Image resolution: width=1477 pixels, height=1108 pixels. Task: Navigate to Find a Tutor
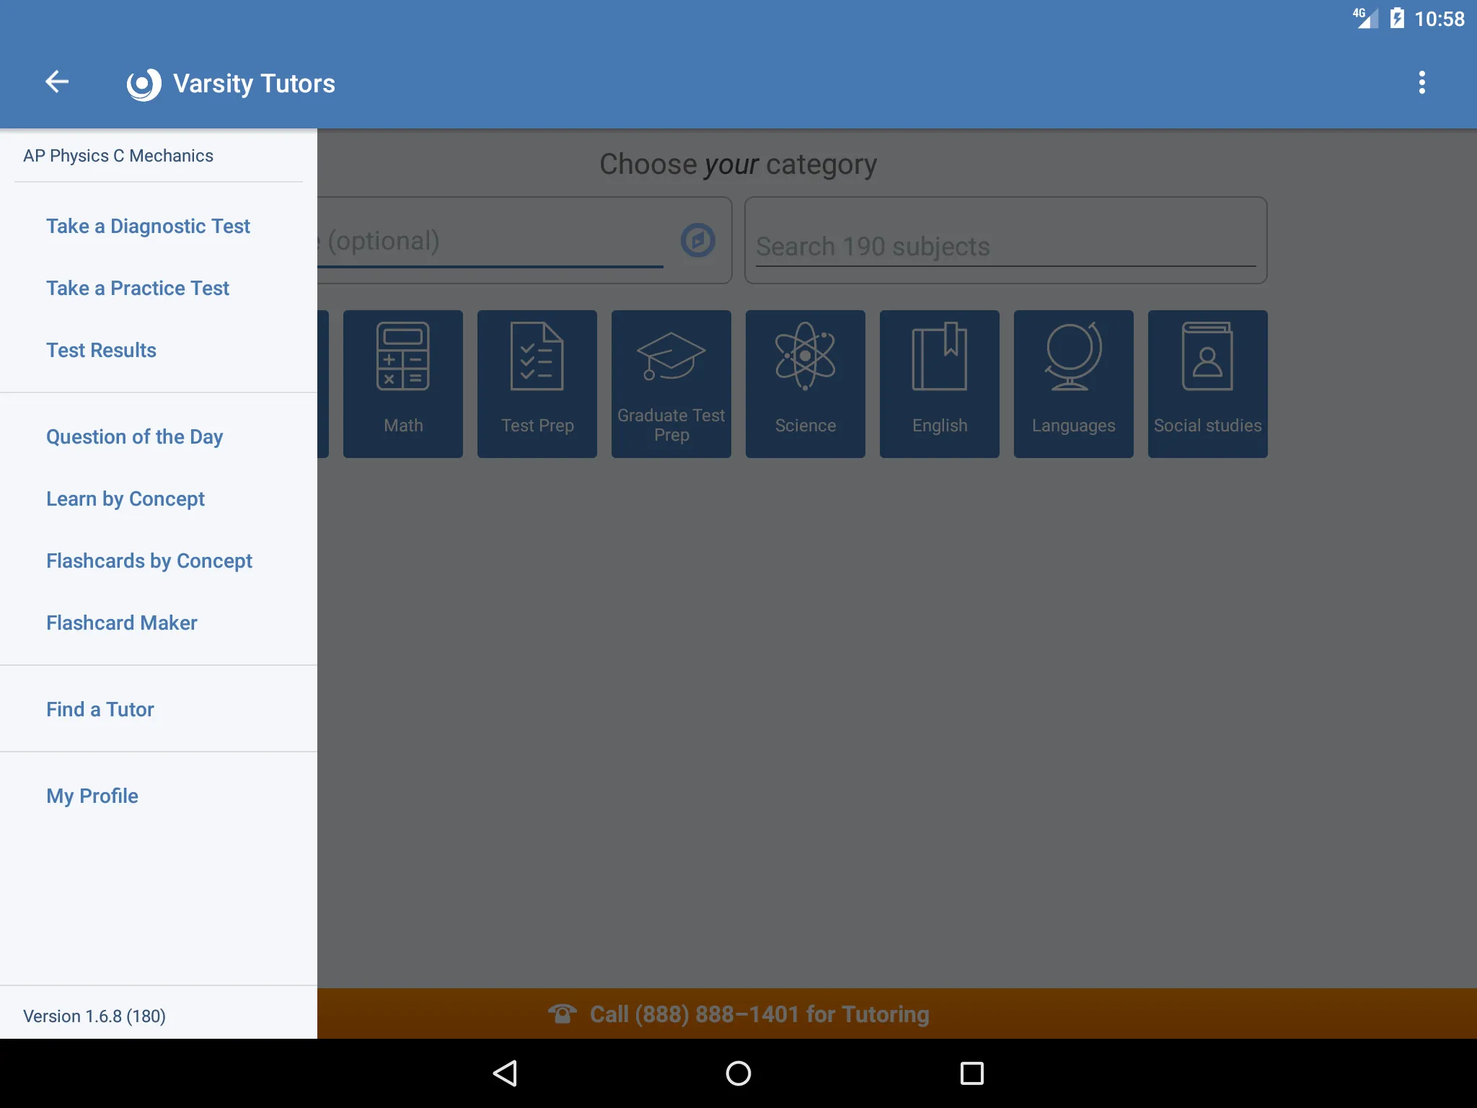coord(99,708)
